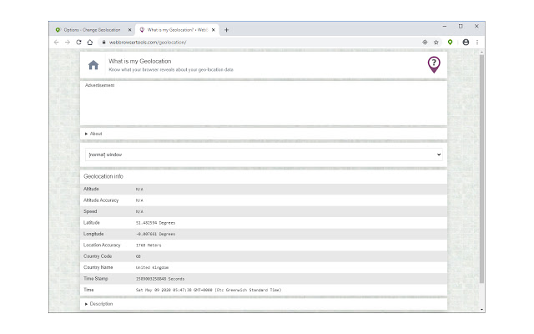
Task: Select the What is my Geolocation tab
Action: tap(177, 29)
